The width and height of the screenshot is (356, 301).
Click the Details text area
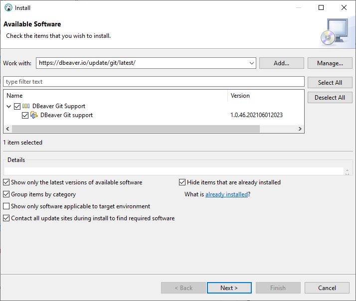174,171
